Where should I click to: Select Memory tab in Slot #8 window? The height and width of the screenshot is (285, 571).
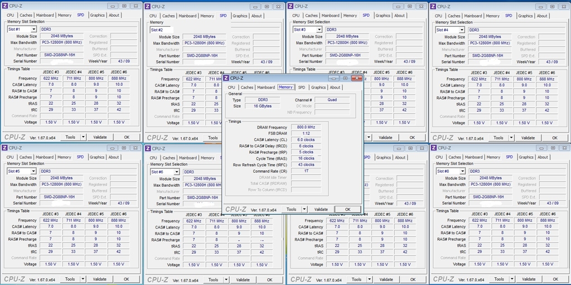click(493, 157)
